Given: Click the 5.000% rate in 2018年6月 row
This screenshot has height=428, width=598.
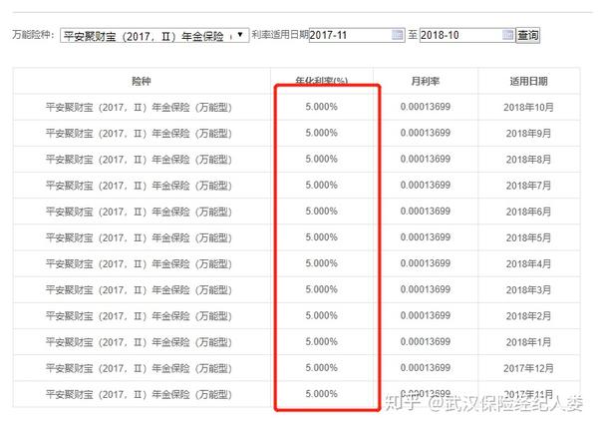Looking at the screenshot, I should (322, 212).
